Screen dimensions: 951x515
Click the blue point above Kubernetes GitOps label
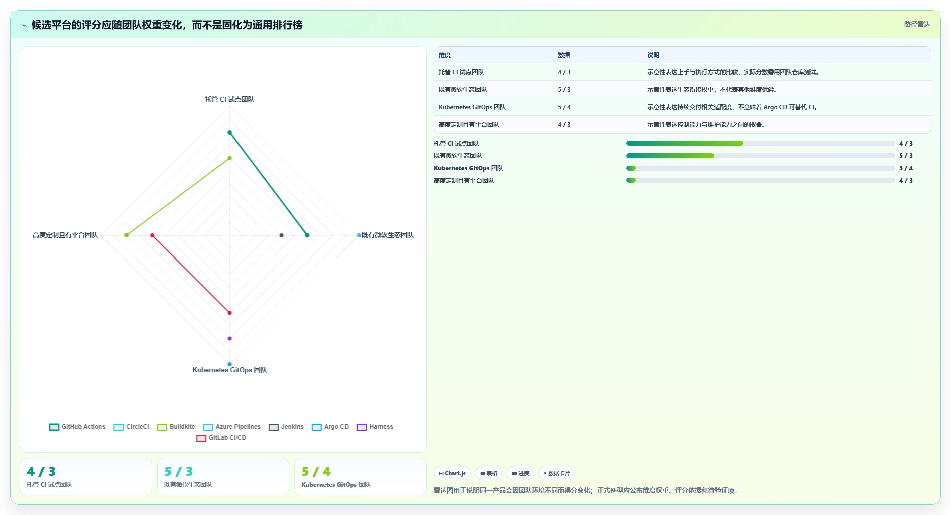point(229,364)
